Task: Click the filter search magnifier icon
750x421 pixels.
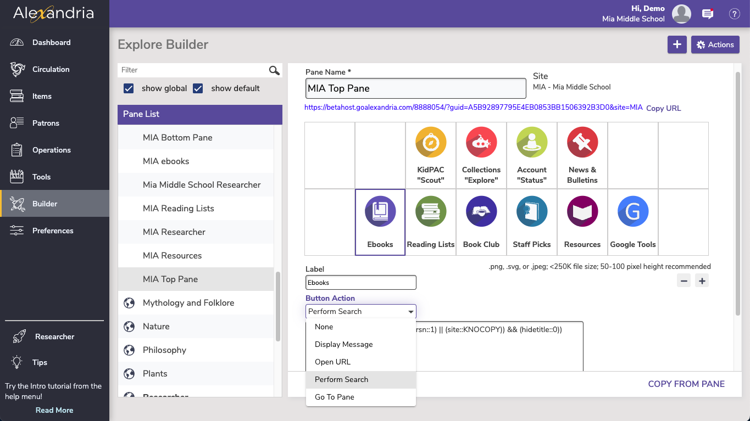Action: (274, 70)
